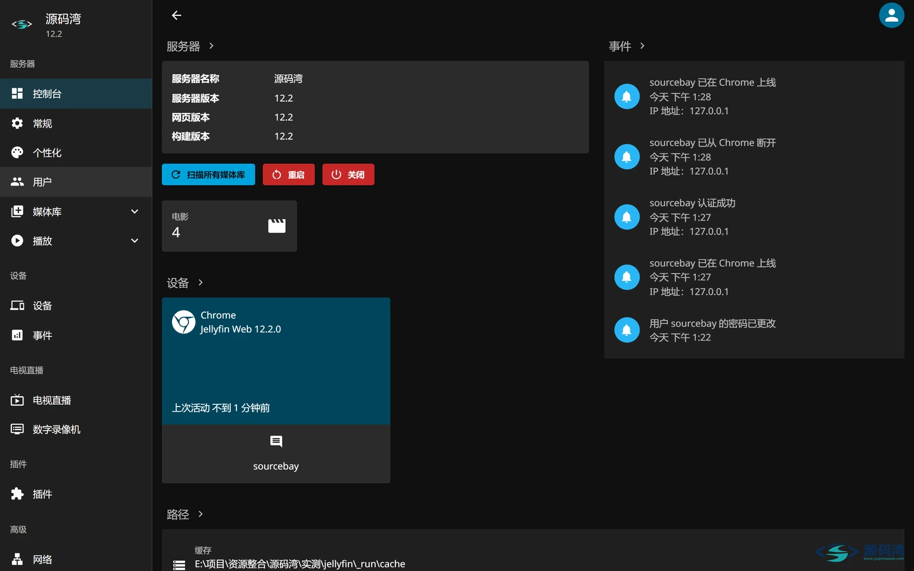Image resolution: width=914 pixels, height=571 pixels.
Task: Click the 播放 play circle icon
Action: tap(18, 241)
